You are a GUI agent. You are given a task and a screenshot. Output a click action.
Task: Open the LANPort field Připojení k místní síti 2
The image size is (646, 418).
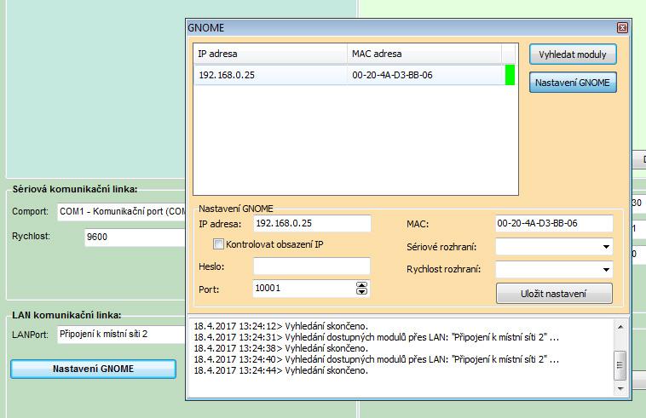(x=122, y=334)
